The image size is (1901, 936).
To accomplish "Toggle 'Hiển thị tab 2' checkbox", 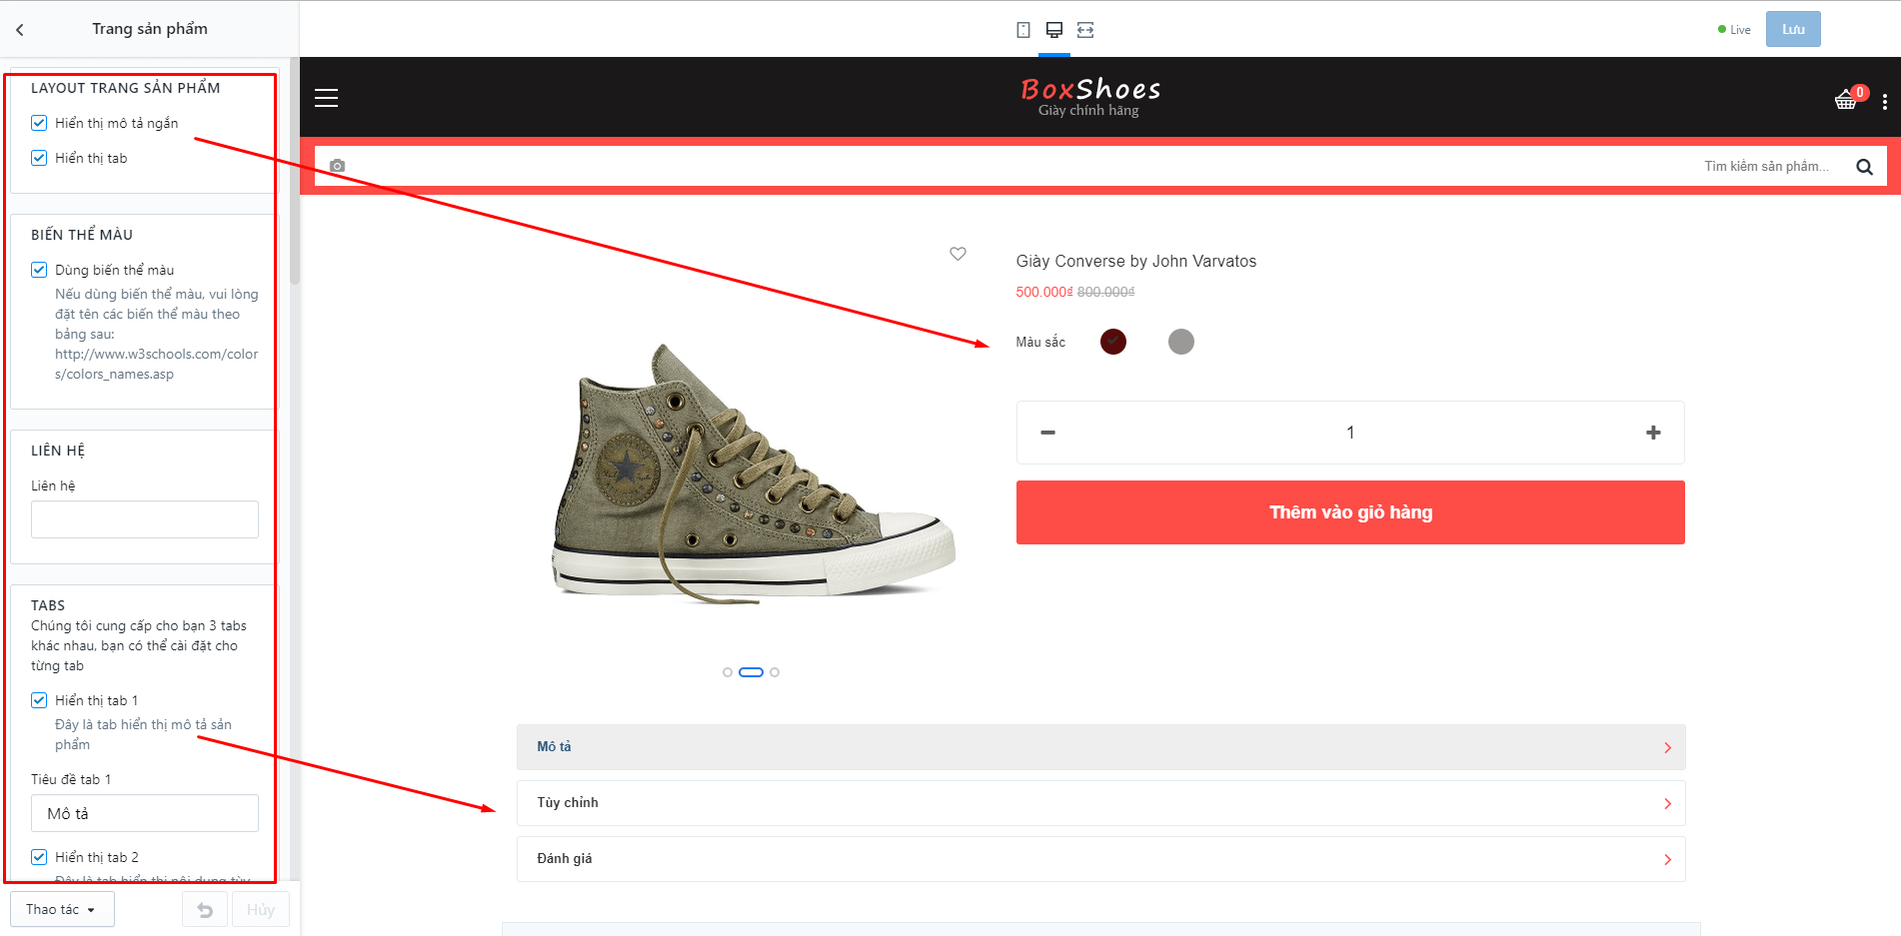I will coord(39,857).
